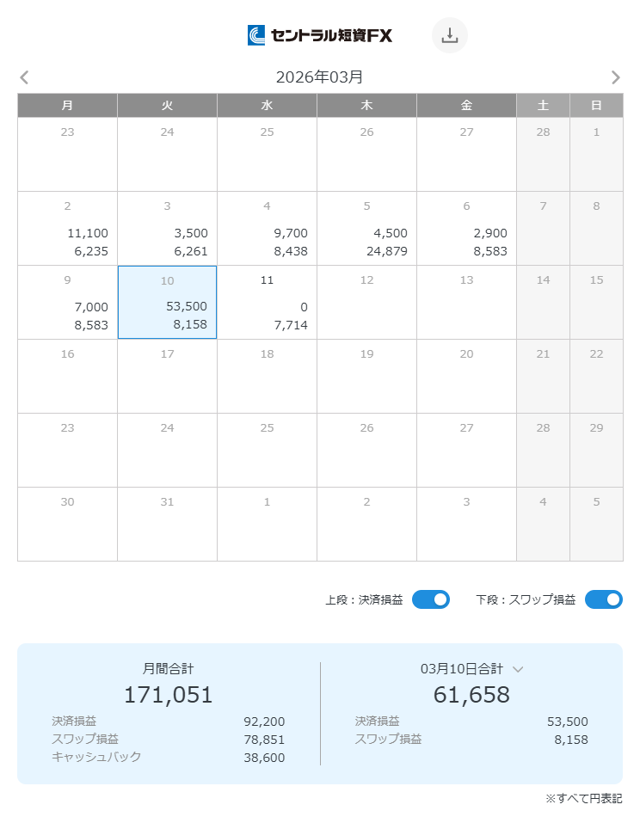Select March 11 calendar cell
640x823 pixels.
(267, 302)
